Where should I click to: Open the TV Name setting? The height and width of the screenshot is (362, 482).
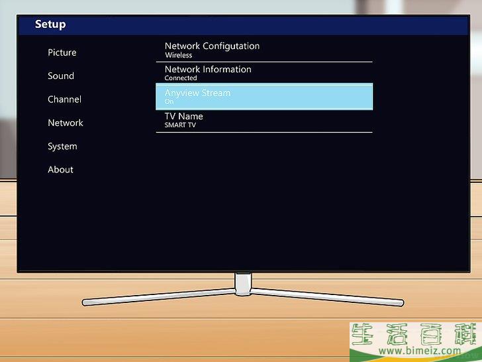[184, 116]
